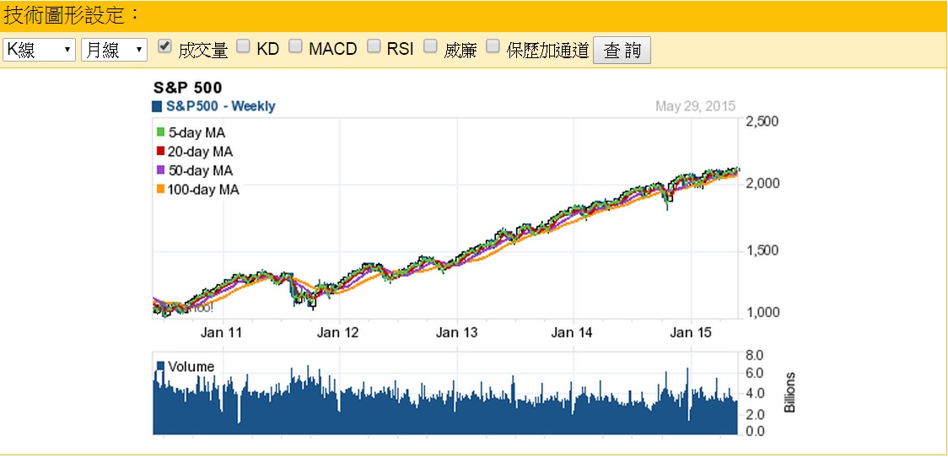Click the green 5-day MA legend swatch
The height and width of the screenshot is (457, 948).
161,132
